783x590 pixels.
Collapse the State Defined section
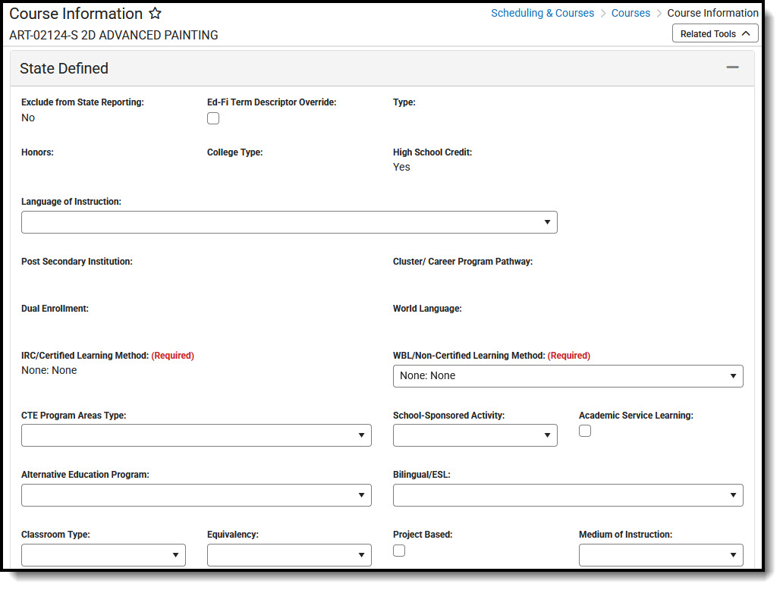[x=732, y=67]
